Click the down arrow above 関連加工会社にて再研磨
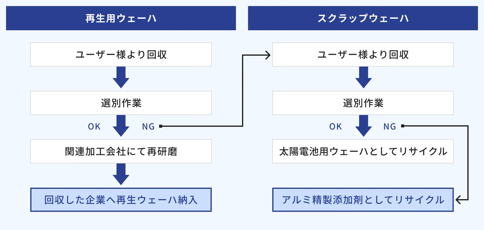 pyautogui.click(x=121, y=126)
